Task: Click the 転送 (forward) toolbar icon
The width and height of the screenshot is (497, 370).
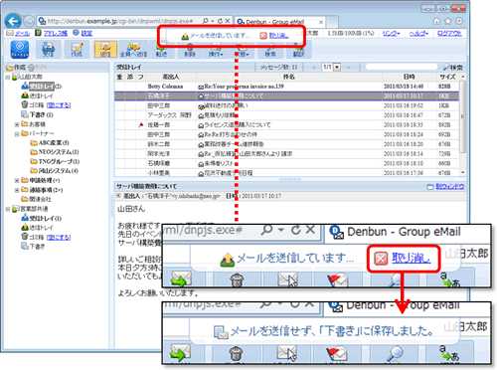Action: [161, 52]
